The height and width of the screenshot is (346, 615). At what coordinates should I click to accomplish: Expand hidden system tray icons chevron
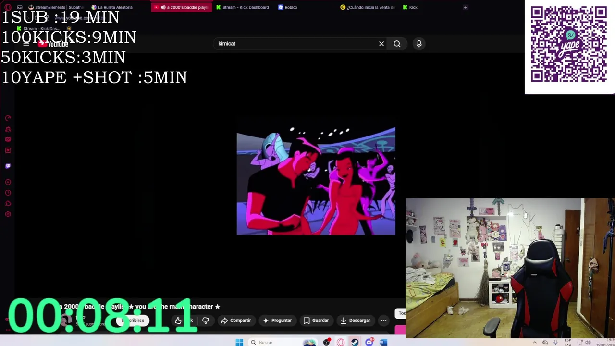click(534, 343)
